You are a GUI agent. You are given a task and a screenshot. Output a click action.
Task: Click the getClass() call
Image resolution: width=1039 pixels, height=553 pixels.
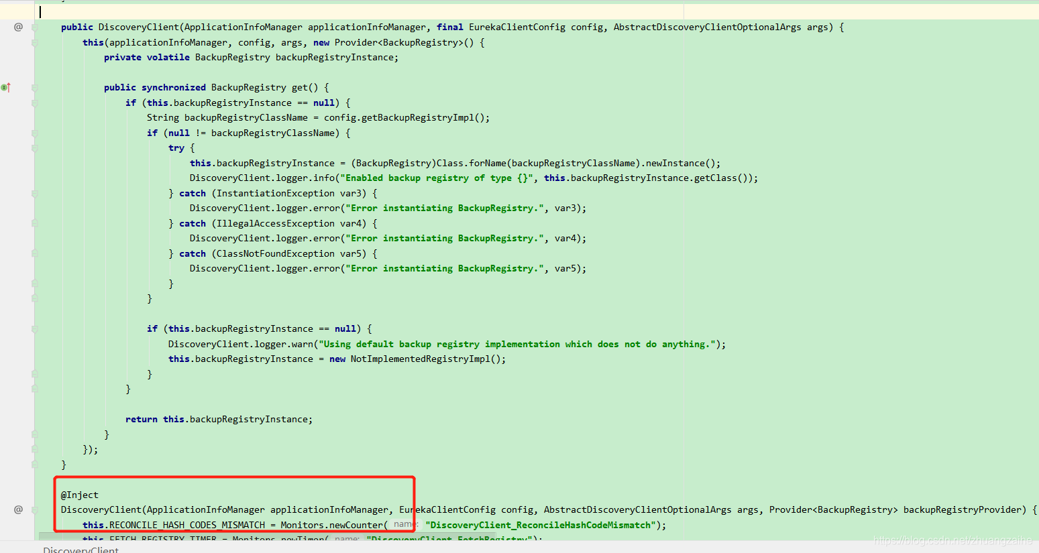[x=723, y=178]
